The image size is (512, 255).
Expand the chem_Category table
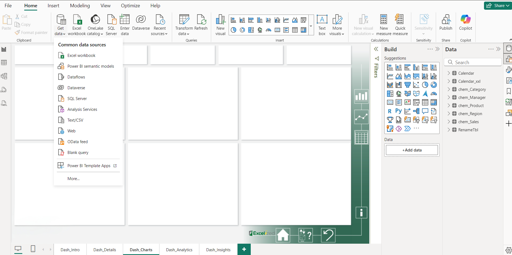pos(449,89)
